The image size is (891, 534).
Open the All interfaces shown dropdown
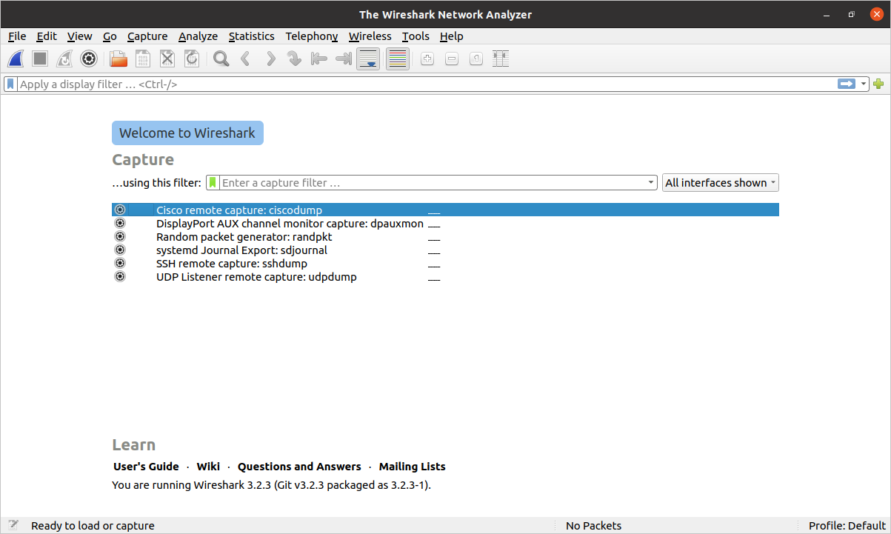tap(720, 182)
